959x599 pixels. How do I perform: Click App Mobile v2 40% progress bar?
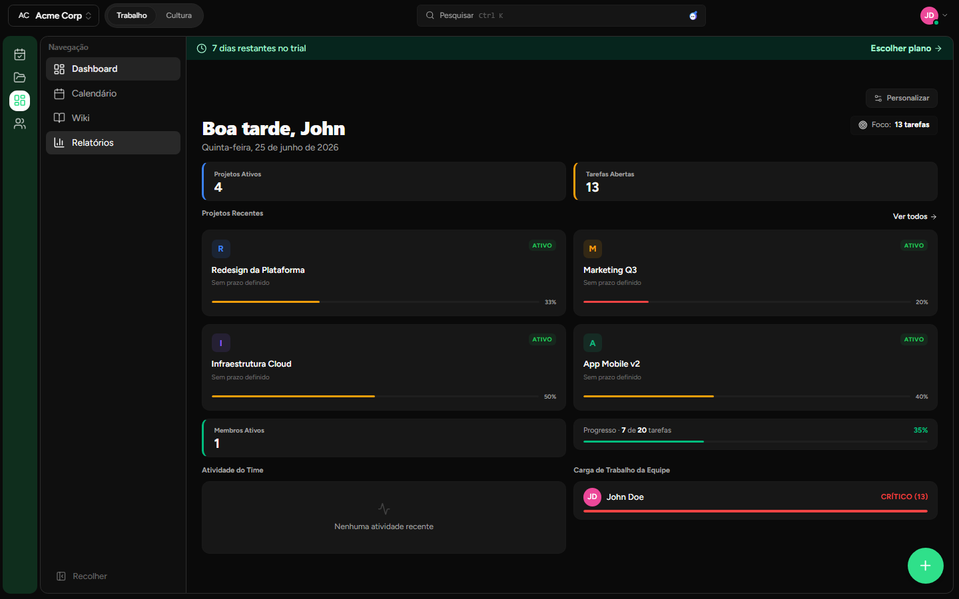pos(747,397)
